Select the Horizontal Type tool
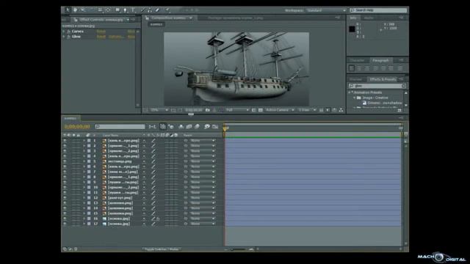This screenshot has height=264, width=470. tap(133, 10)
